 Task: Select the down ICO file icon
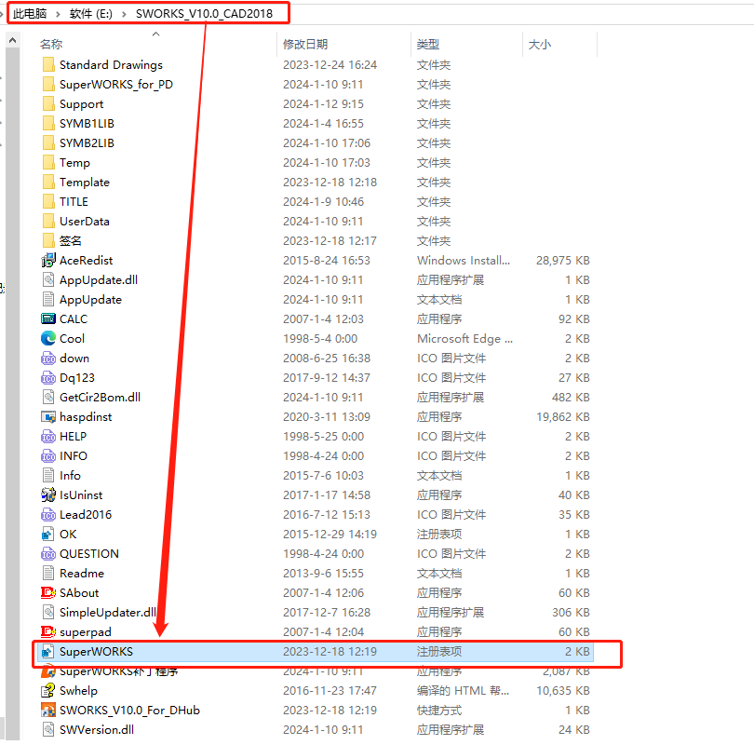(48, 359)
